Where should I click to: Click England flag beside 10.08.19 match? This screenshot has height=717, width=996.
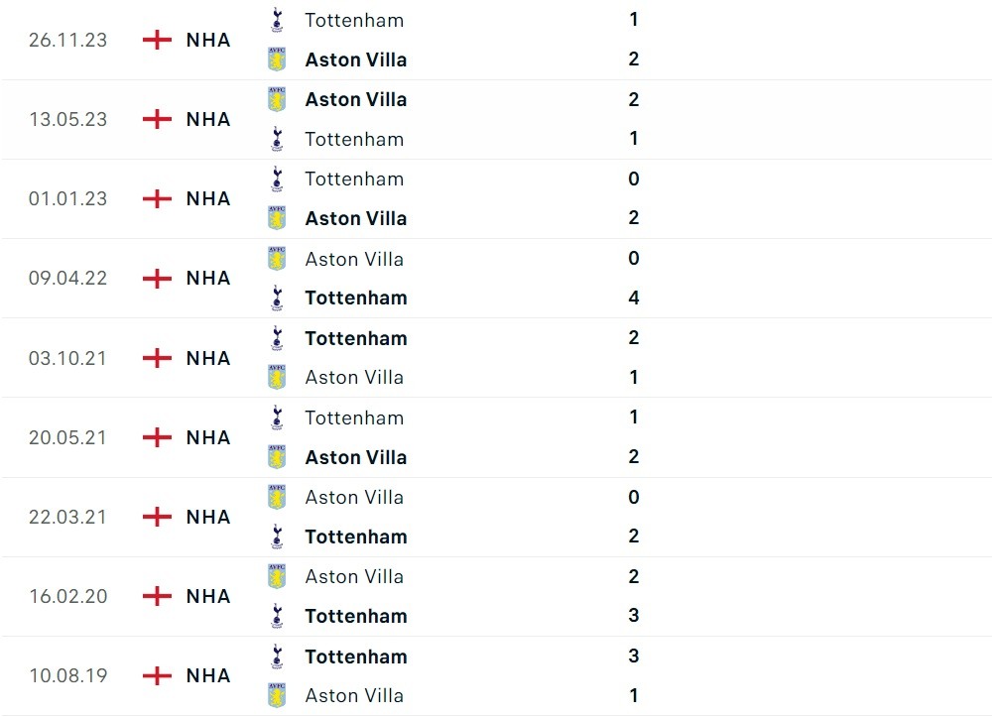[x=157, y=675]
